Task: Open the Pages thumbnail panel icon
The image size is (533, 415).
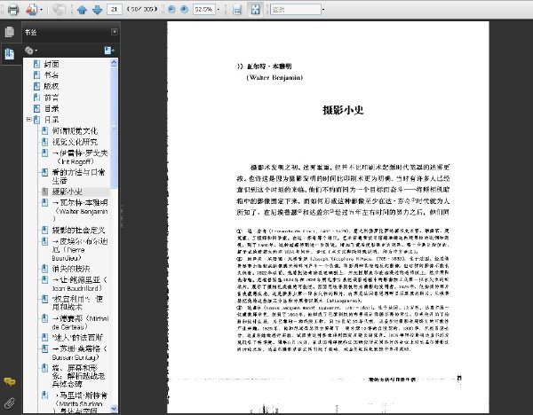Action: (10, 32)
